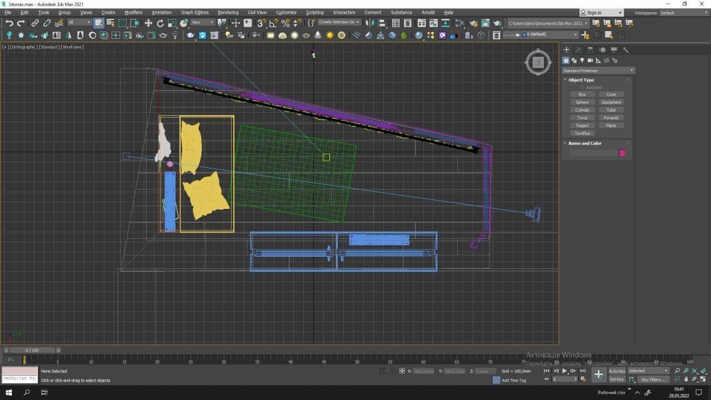This screenshot has width=711, height=400.
Task: Click the magenta object color swatch
Action: pyautogui.click(x=622, y=153)
